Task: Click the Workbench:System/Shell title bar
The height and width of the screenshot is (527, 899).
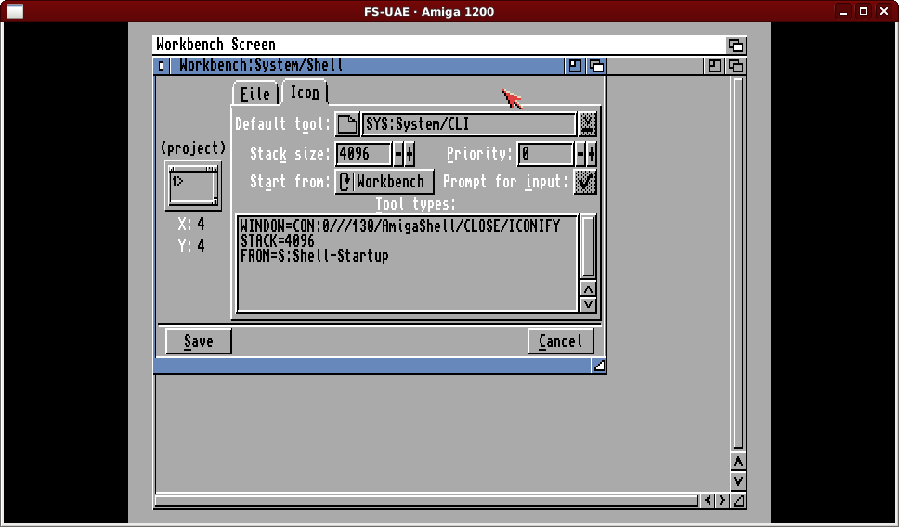Action: [x=366, y=66]
